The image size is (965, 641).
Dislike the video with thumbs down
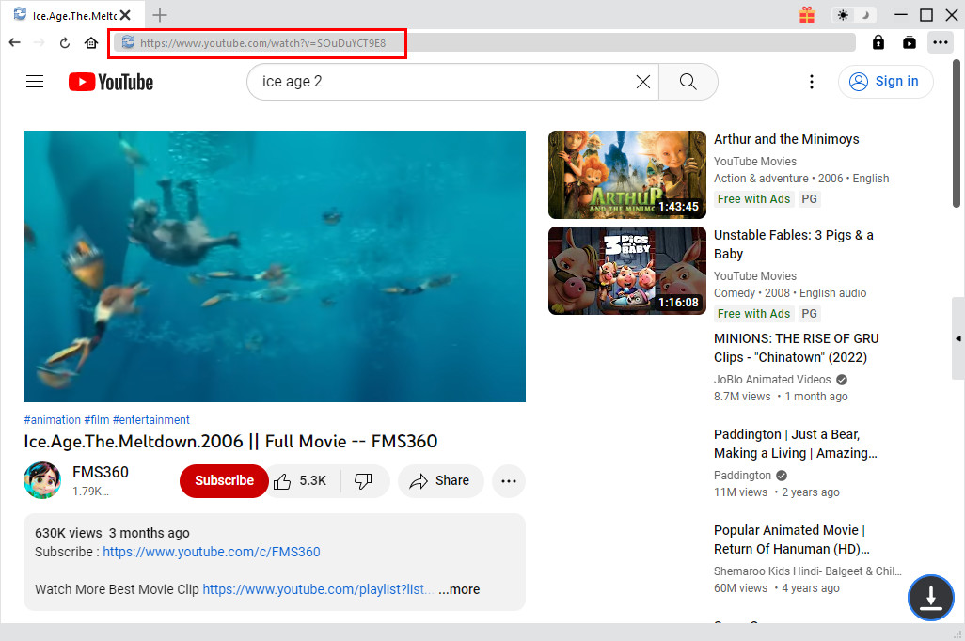[x=363, y=480]
